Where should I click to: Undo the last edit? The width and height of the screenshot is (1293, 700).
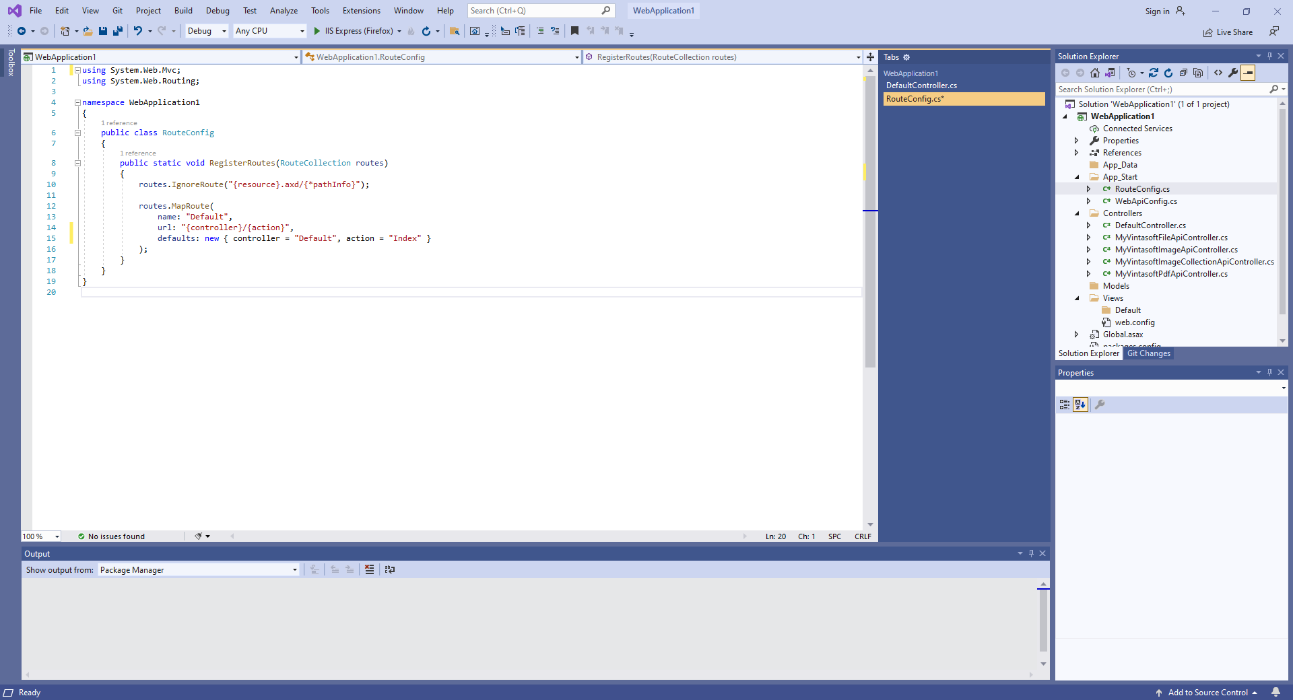coord(137,31)
